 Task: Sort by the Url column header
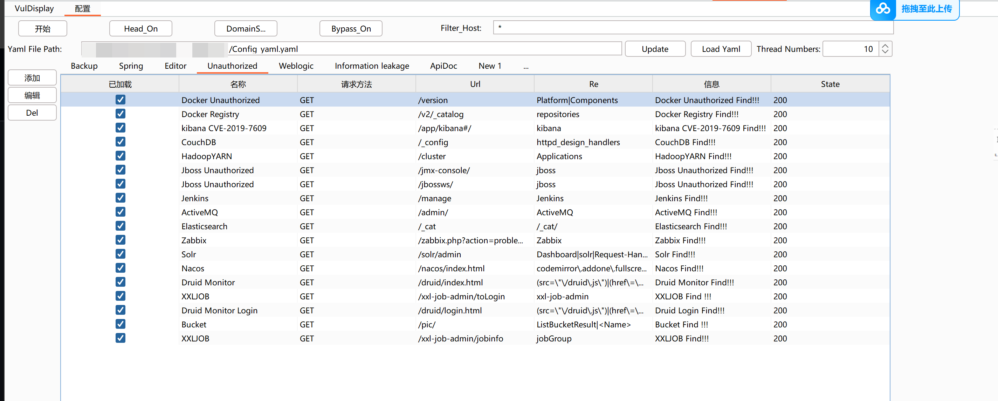(x=475, y=84)
